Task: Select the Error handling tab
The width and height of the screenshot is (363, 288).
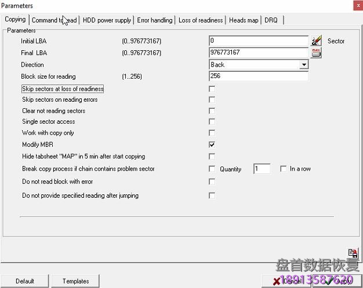Action: pos(154,20)
